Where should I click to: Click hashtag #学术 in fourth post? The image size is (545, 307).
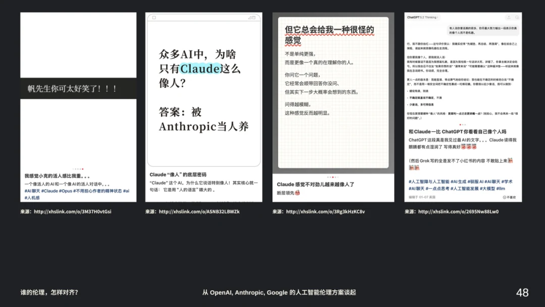coord(507,182)
